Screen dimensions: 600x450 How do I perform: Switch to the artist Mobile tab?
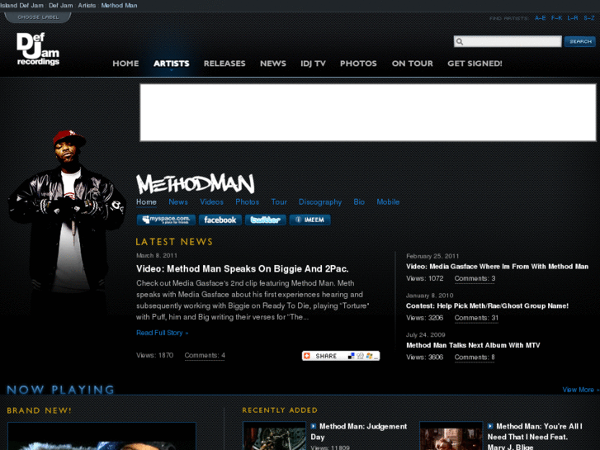click(388, 201)
